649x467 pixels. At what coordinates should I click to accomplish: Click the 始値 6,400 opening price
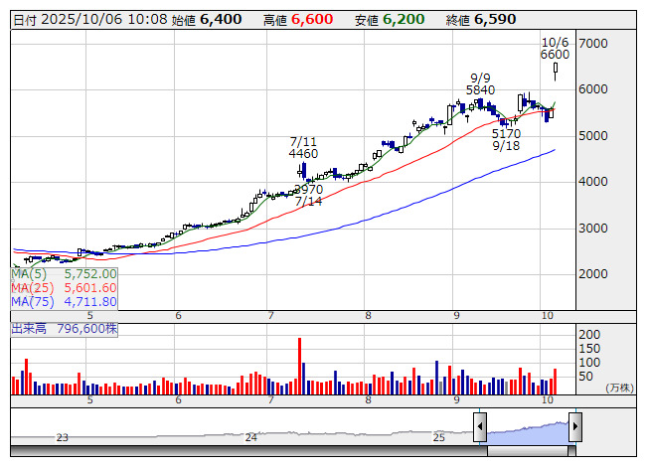coord(207,20)
